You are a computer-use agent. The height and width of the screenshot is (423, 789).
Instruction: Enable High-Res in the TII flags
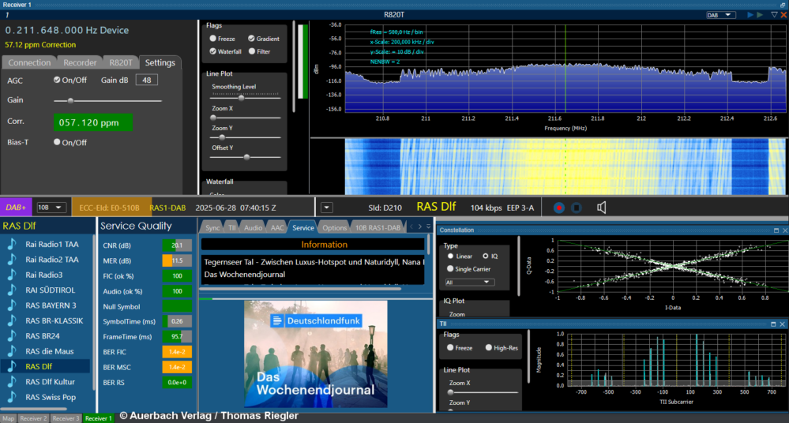pyautogui.click(x=489, y=347)
